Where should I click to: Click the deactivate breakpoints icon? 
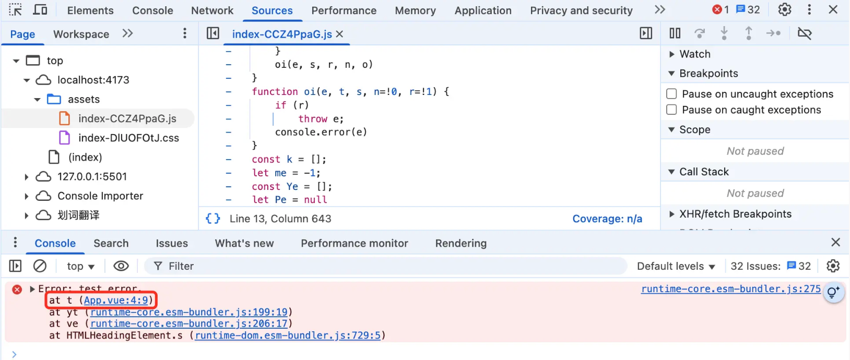805,33
